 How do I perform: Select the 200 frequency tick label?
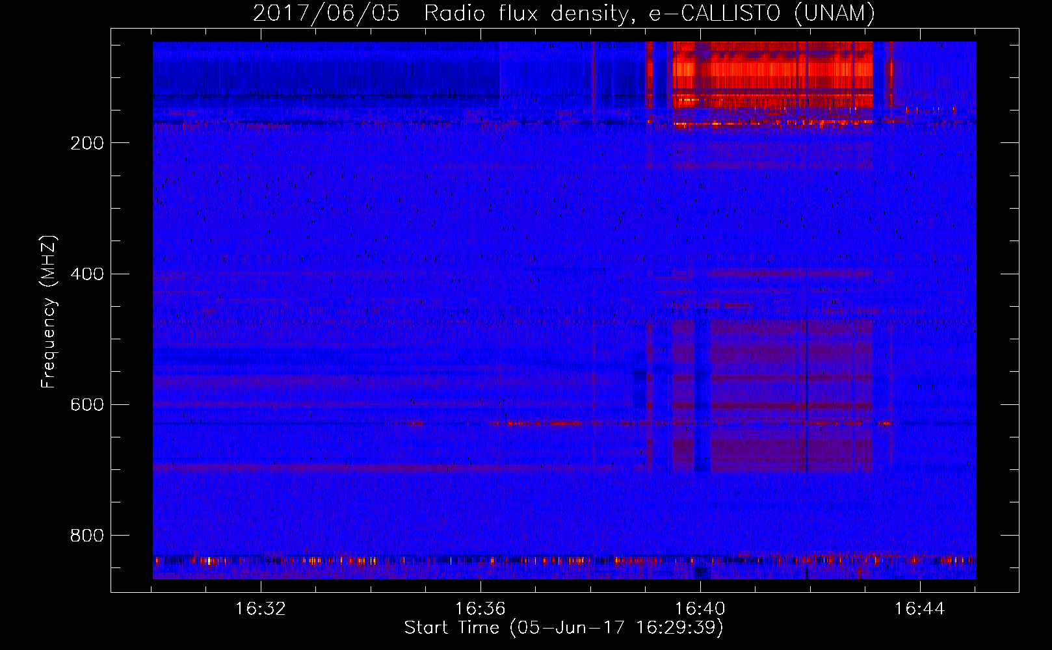(x=87, y=143)
